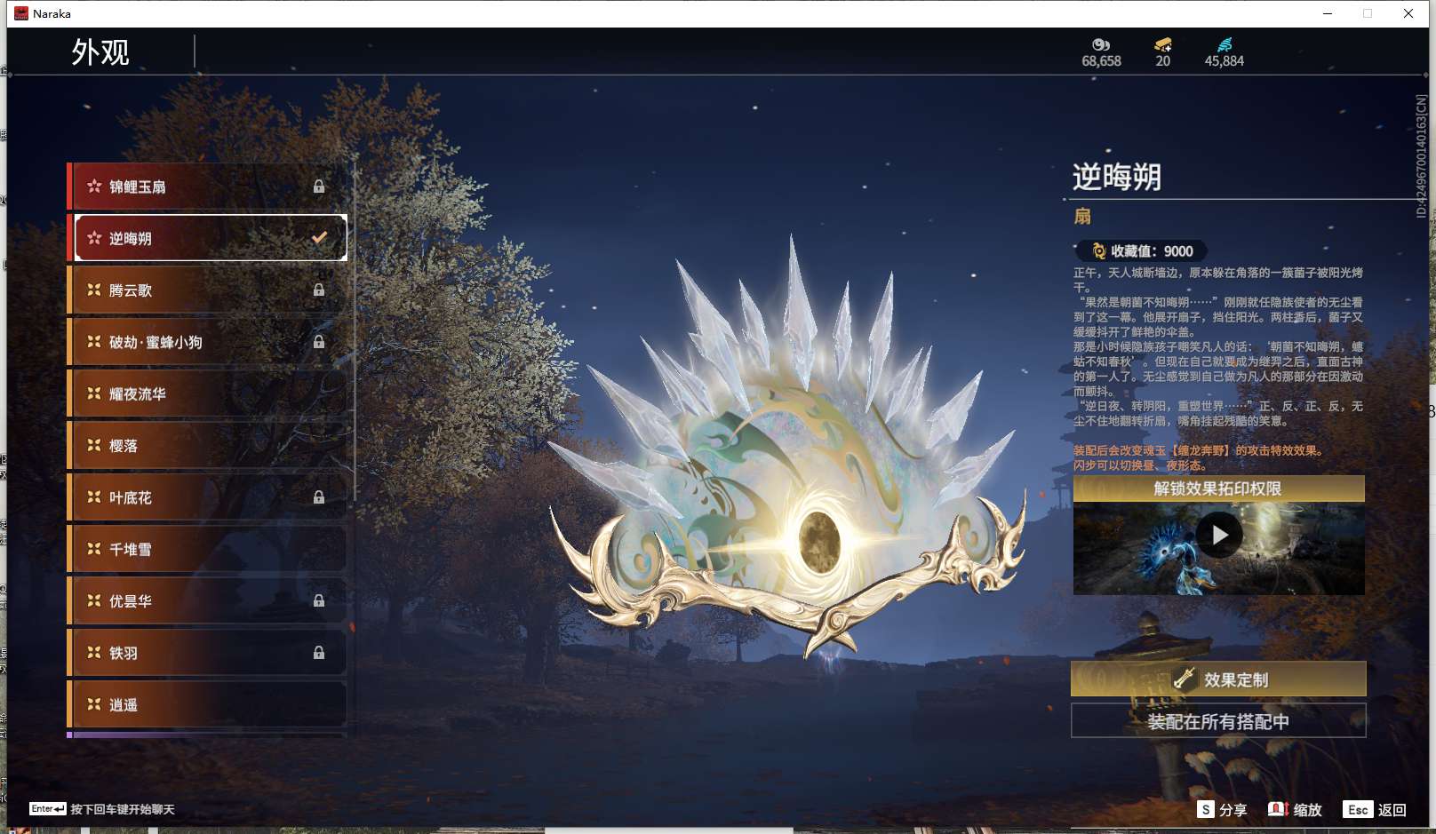Click the 分享 share button

1223,809
